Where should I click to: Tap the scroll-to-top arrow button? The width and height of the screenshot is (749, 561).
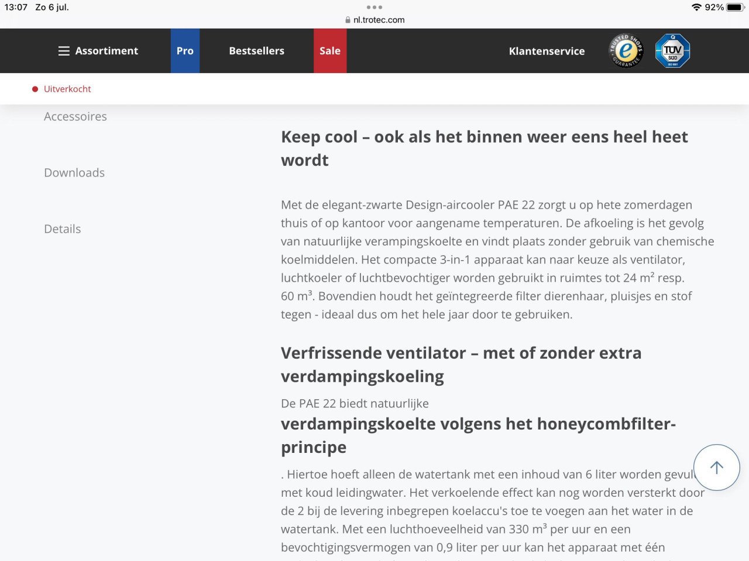(x=716, y=467)
